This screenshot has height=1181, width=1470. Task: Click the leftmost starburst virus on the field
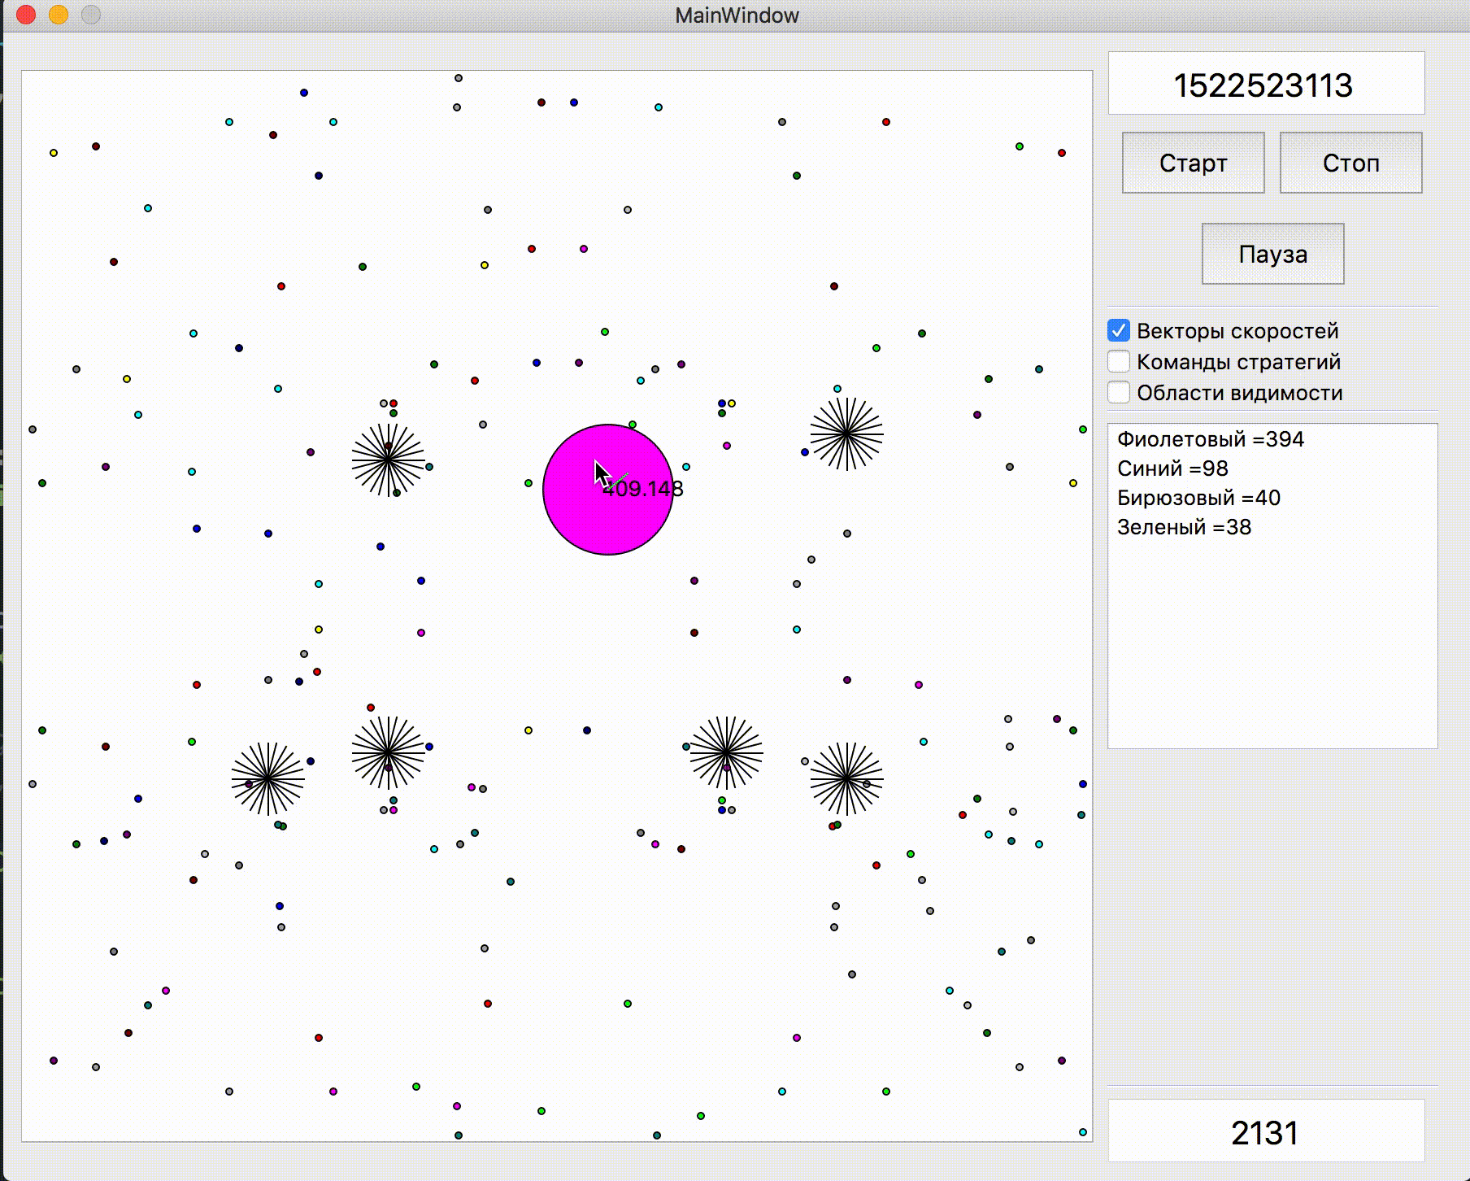click(x=268, y=779)
